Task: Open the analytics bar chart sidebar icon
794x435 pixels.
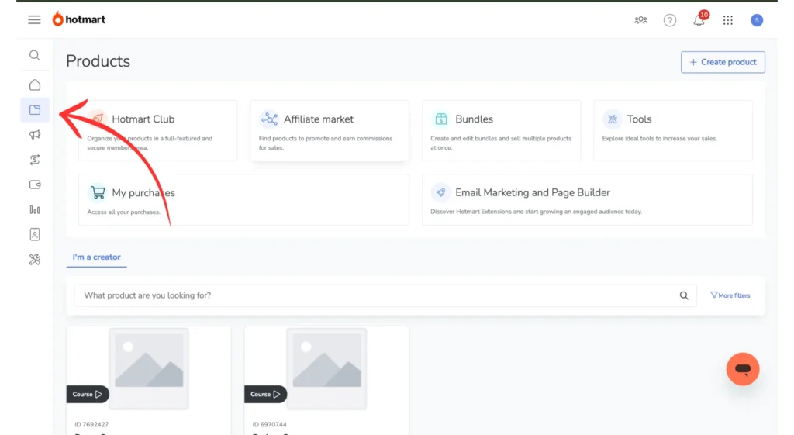Action: coord(34,209)
